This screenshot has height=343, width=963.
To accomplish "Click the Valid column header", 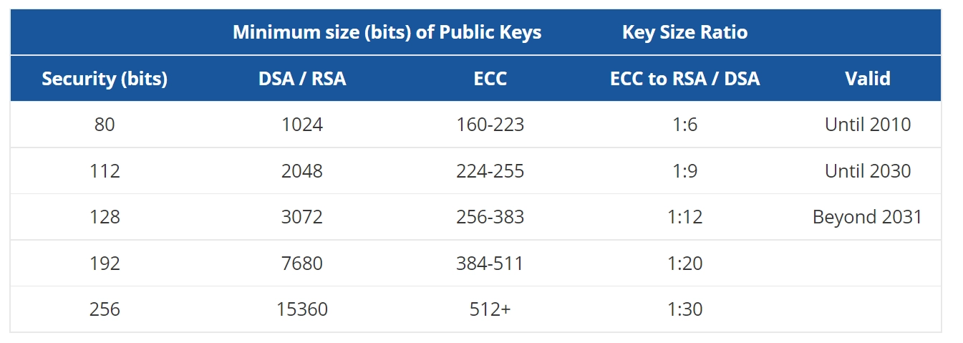I will click(x=868, y=78).
